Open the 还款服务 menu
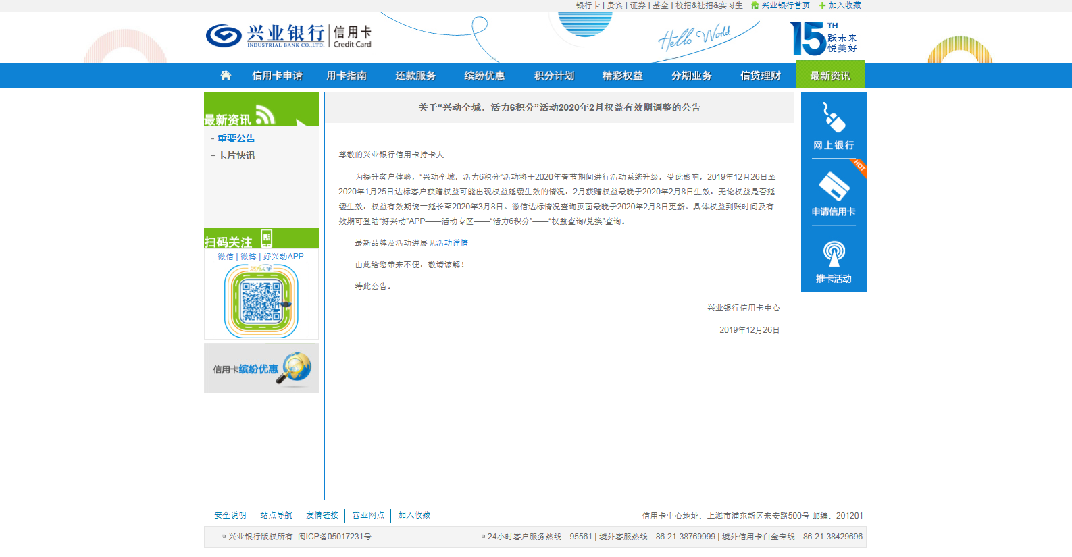1072x557 pixels. pyautogui.click(x=415, y=76)
